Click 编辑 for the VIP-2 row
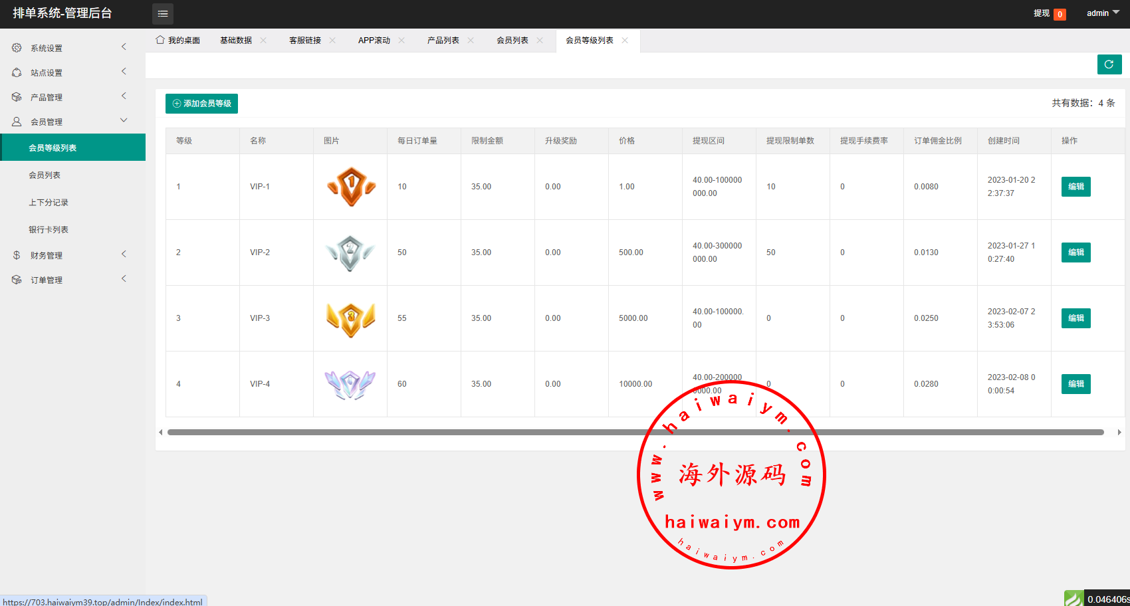1130x606 pixels. point(1075,252)
